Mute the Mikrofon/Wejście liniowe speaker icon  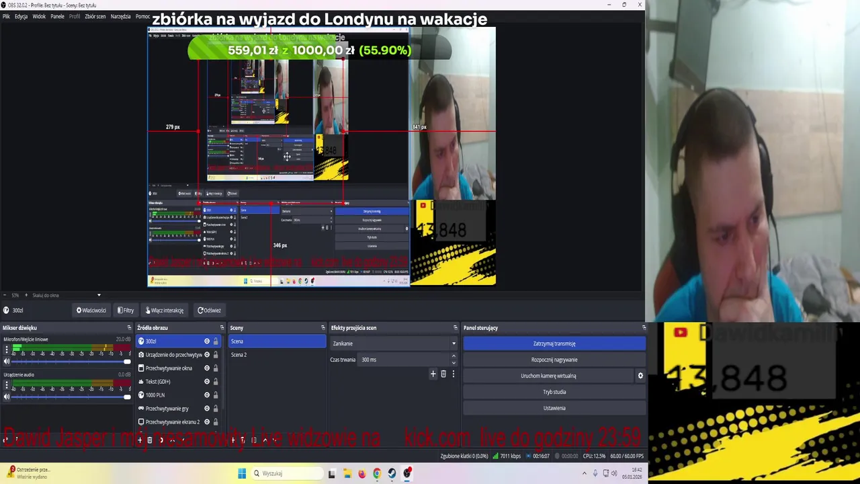pos(7,362)
